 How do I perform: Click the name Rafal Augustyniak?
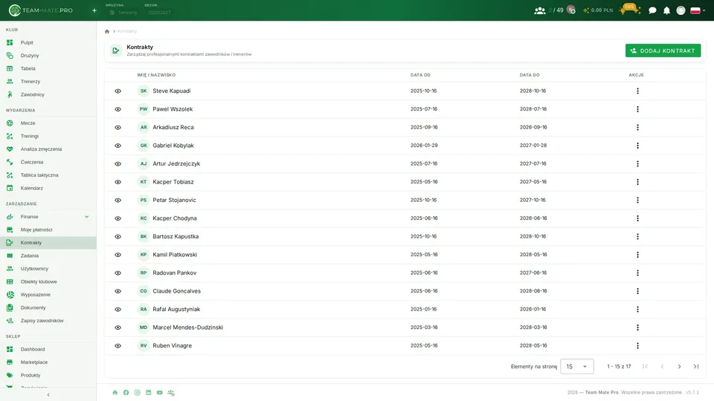coord(176,309)
